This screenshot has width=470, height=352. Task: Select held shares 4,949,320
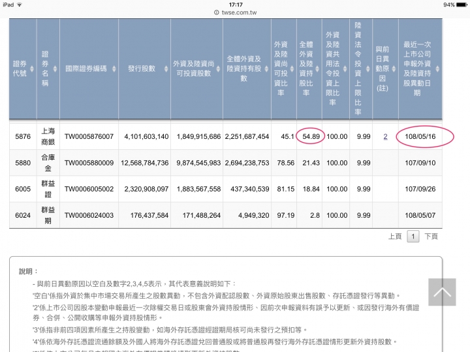pos(253,215)
